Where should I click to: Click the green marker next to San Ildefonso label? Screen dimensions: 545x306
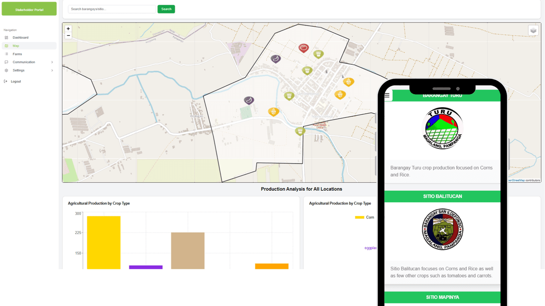[289, 96]
